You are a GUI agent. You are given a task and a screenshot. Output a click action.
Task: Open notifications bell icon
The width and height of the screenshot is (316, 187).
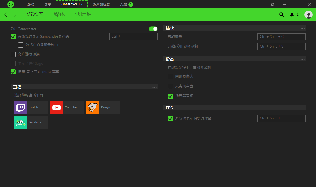pyautogui.click(x=292, y=15)
